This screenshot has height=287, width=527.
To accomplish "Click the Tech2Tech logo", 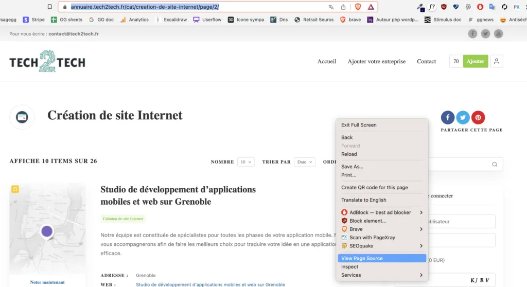I will pyautogui.click(x=47, y=61).
